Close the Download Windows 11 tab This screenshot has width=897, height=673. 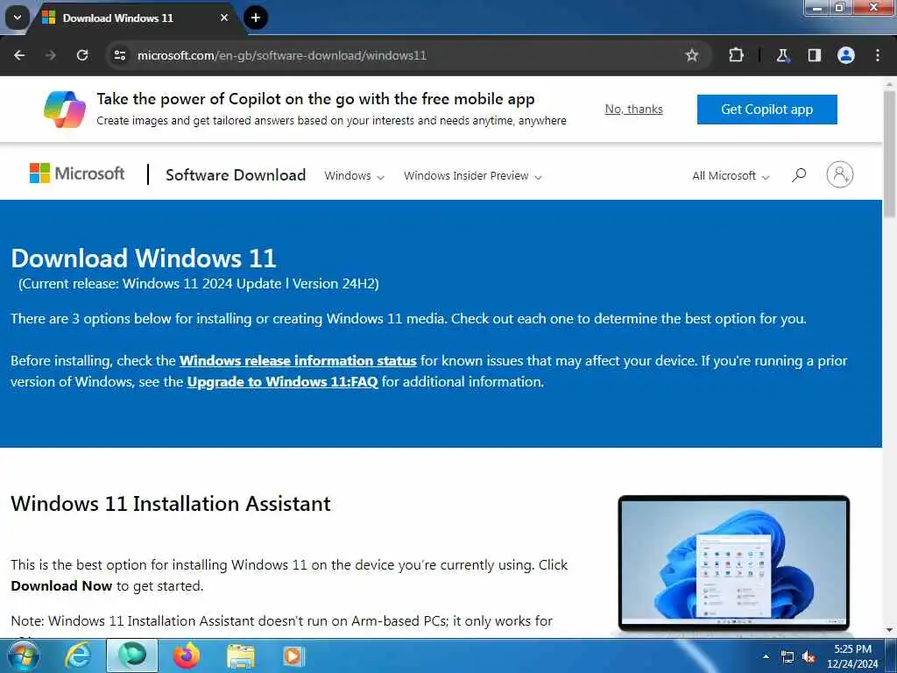224,18
